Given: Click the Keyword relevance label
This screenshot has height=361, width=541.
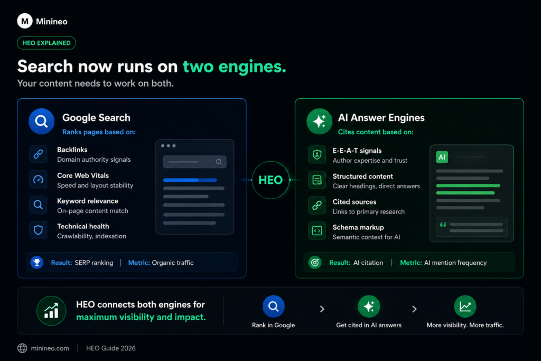Looking at the screenshot, I should [x=88, y=201].
